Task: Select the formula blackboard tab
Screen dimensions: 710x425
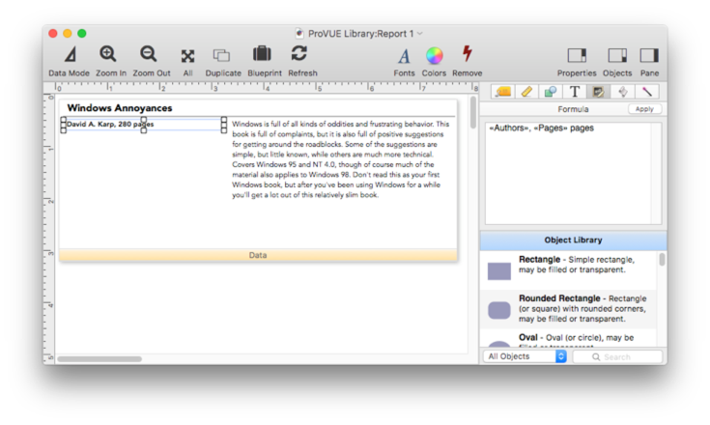Action: click(598, 92)
